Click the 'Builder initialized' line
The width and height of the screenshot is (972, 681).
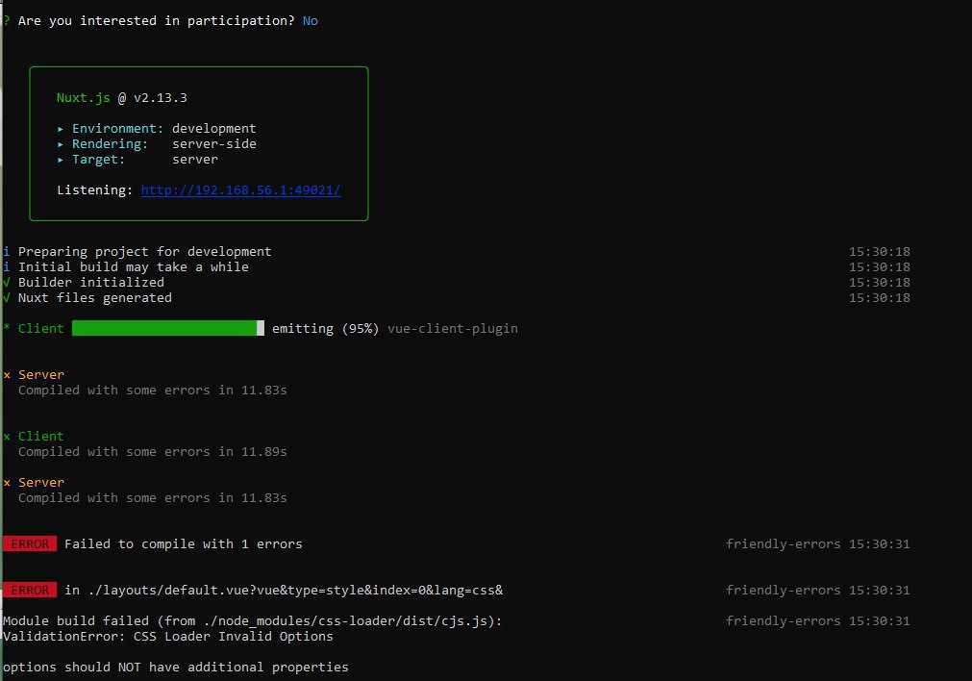pos(91,282)
